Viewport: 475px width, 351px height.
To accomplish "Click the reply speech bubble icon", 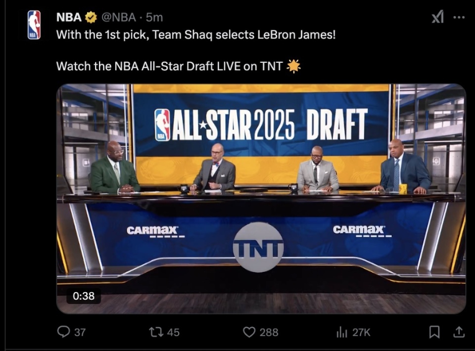I will (x=63, y=332).
